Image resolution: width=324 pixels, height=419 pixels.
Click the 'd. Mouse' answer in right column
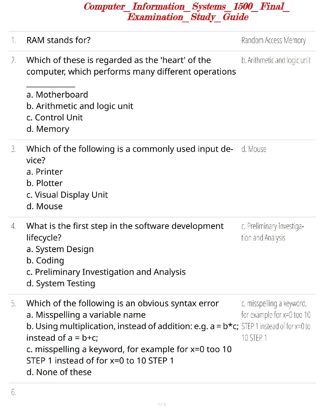[254, 149]
